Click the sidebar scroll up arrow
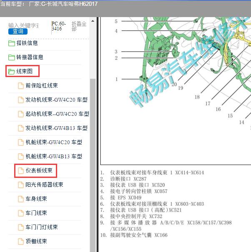Viewport: 251px width, 252px height. click(93, 21)
